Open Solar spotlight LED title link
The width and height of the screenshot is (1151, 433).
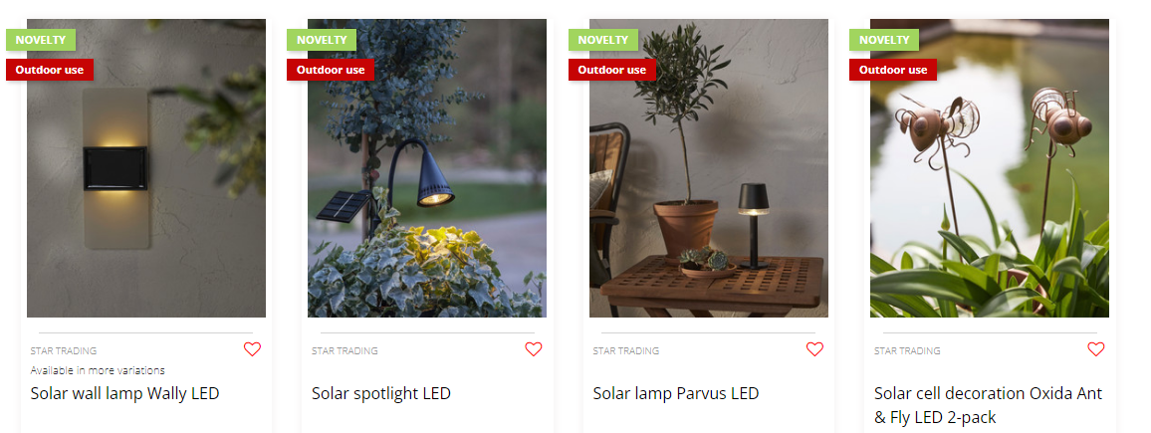tap(381, 393)
